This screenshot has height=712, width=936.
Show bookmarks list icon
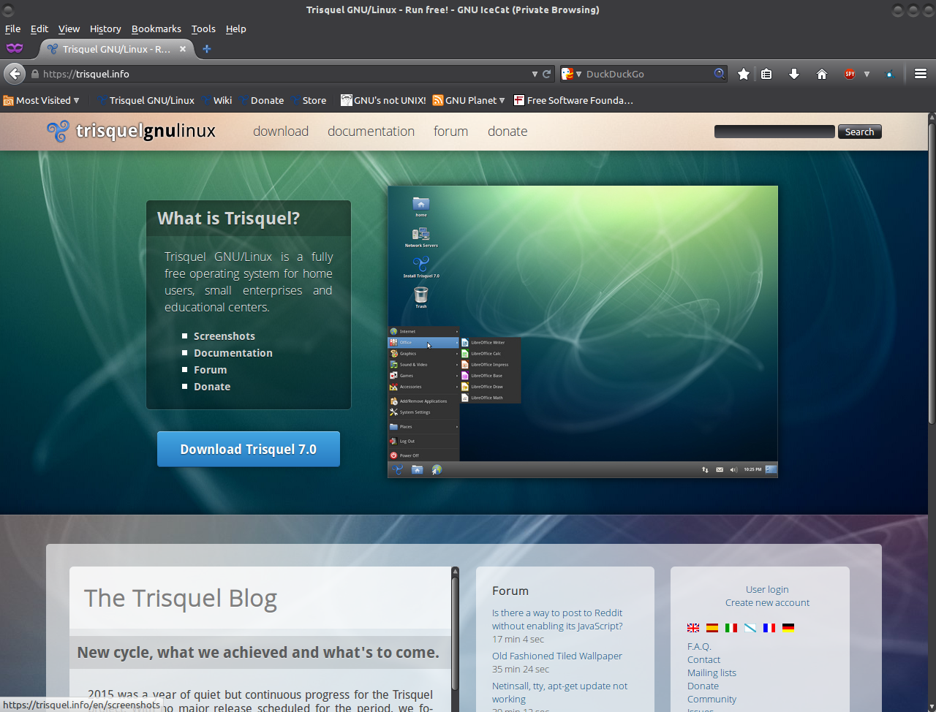tap(766, 74)
